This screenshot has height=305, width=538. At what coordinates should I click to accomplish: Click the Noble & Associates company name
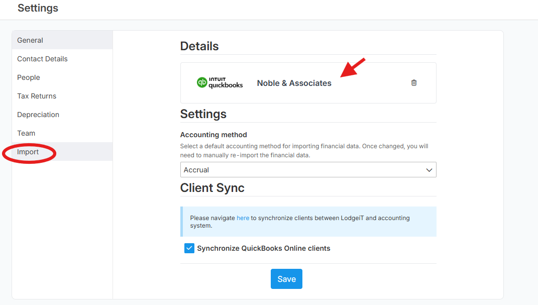pos(294,83)
